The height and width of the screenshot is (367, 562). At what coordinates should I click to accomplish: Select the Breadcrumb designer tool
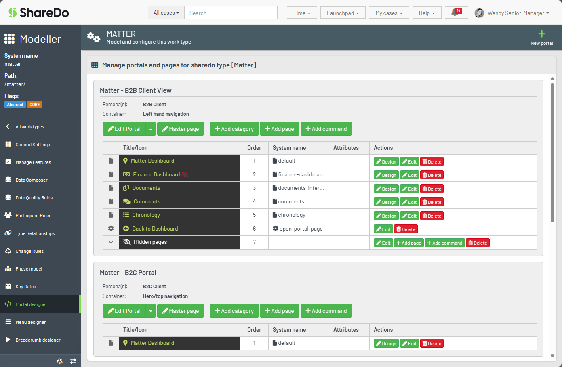[38, 340]
